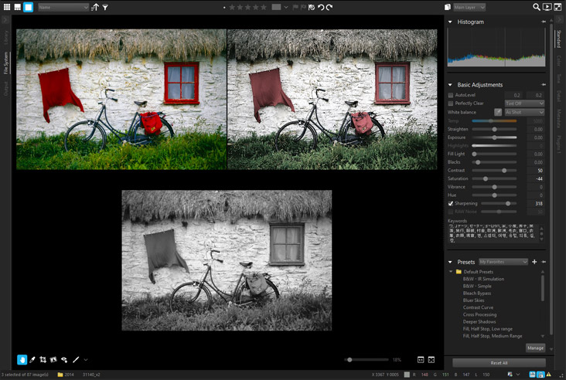This screenshot has height=380, width=566.
Task: Add a new preset with plus icon
Action: [534, 262]
